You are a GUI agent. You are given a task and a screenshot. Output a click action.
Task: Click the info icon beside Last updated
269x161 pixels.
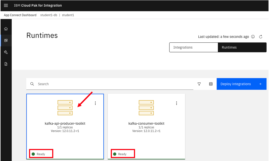coord(253,37)
